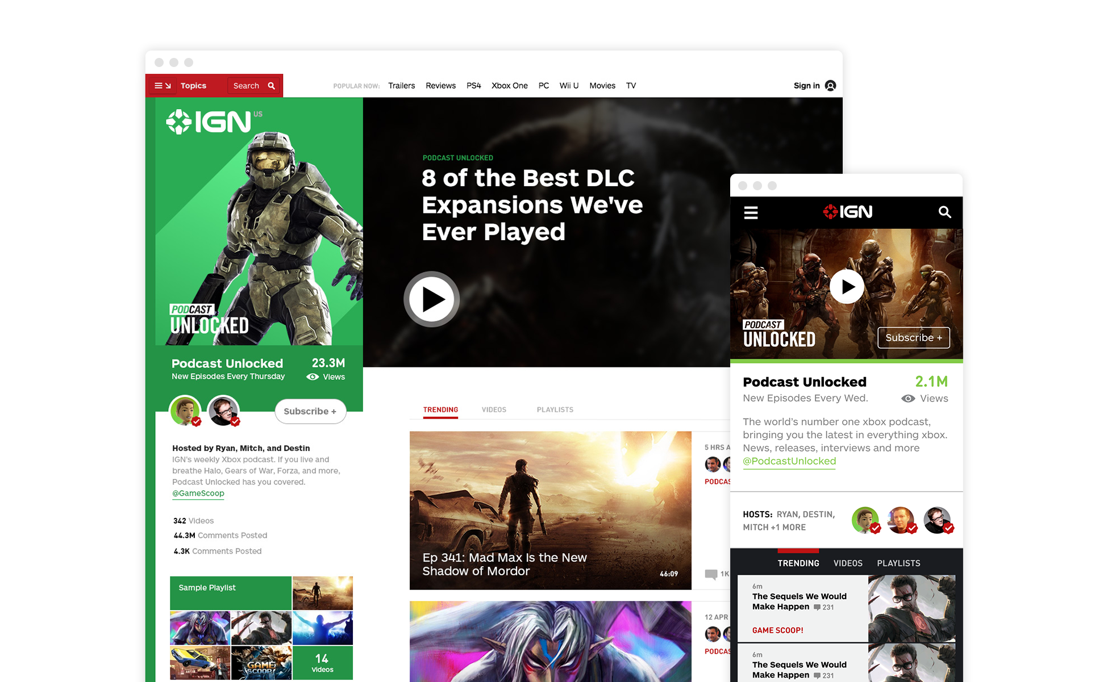Click the Sample Playlist green tile
1095x682 pixels.
(x=231, y=593)
